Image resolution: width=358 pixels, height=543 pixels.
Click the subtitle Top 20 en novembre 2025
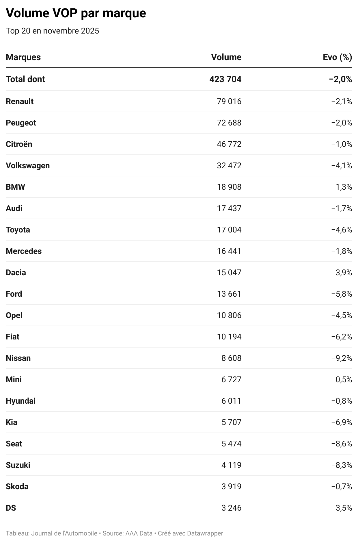[52, 31]
